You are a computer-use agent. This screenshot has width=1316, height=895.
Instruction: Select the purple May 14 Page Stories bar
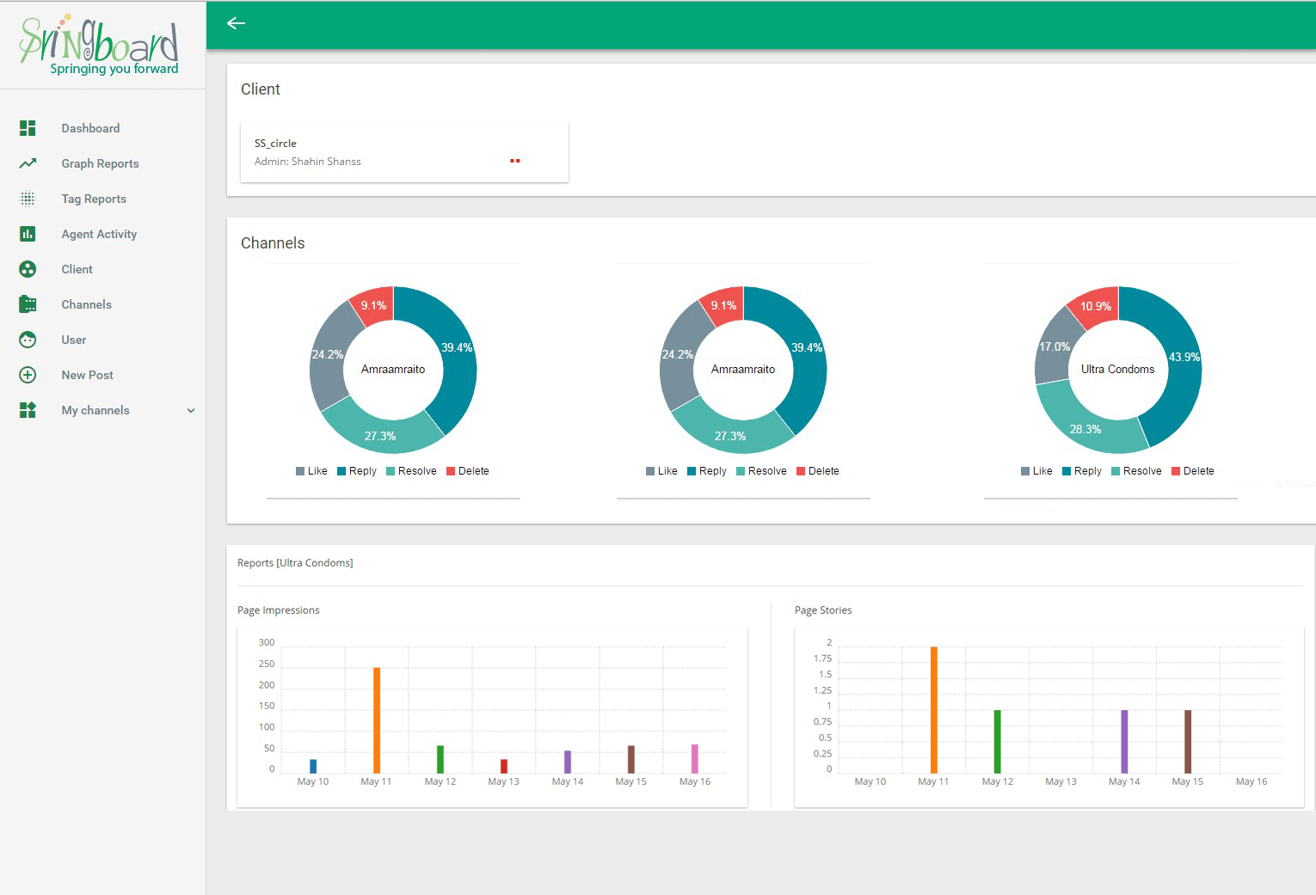coord(1124,742)
